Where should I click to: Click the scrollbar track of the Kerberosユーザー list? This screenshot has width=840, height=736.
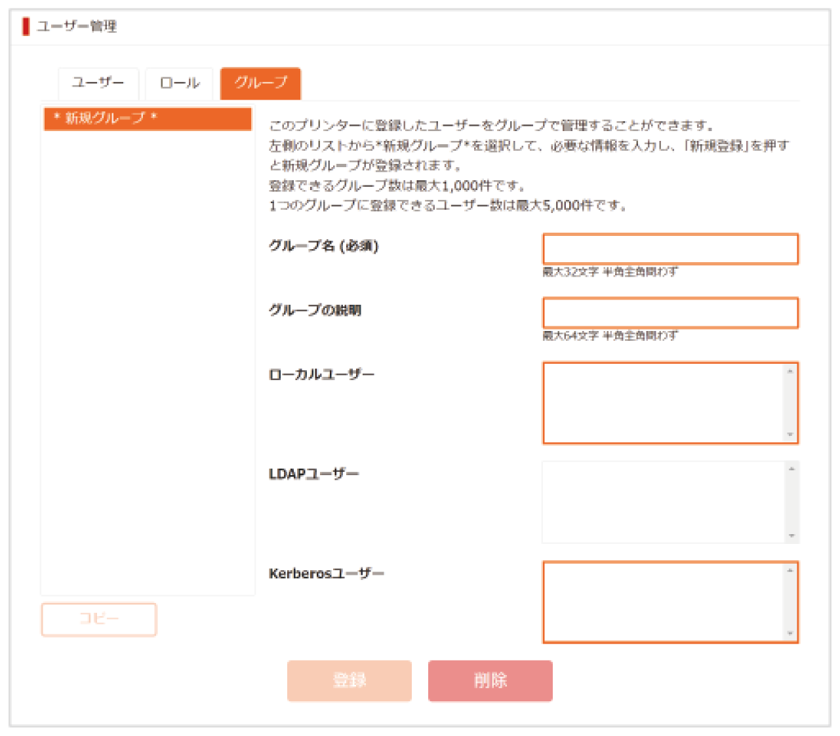(790, 602)
